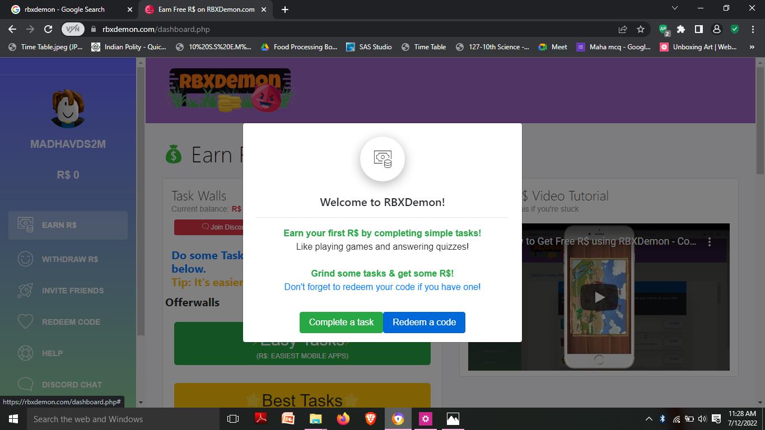Open File Explorer from the taskbar
Image resolution: width=765 pixels, height=430 pixels.
tap(316, 419)
